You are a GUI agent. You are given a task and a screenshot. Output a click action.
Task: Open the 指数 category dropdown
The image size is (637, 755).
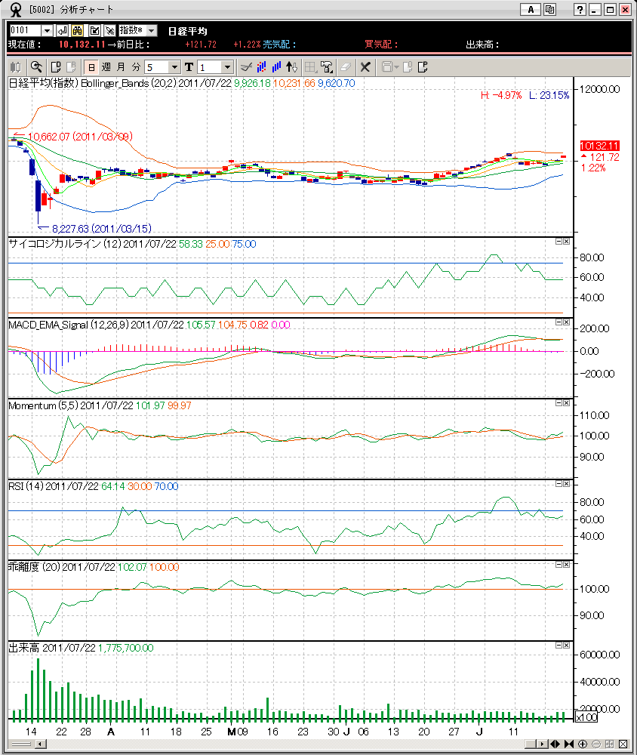152,30
